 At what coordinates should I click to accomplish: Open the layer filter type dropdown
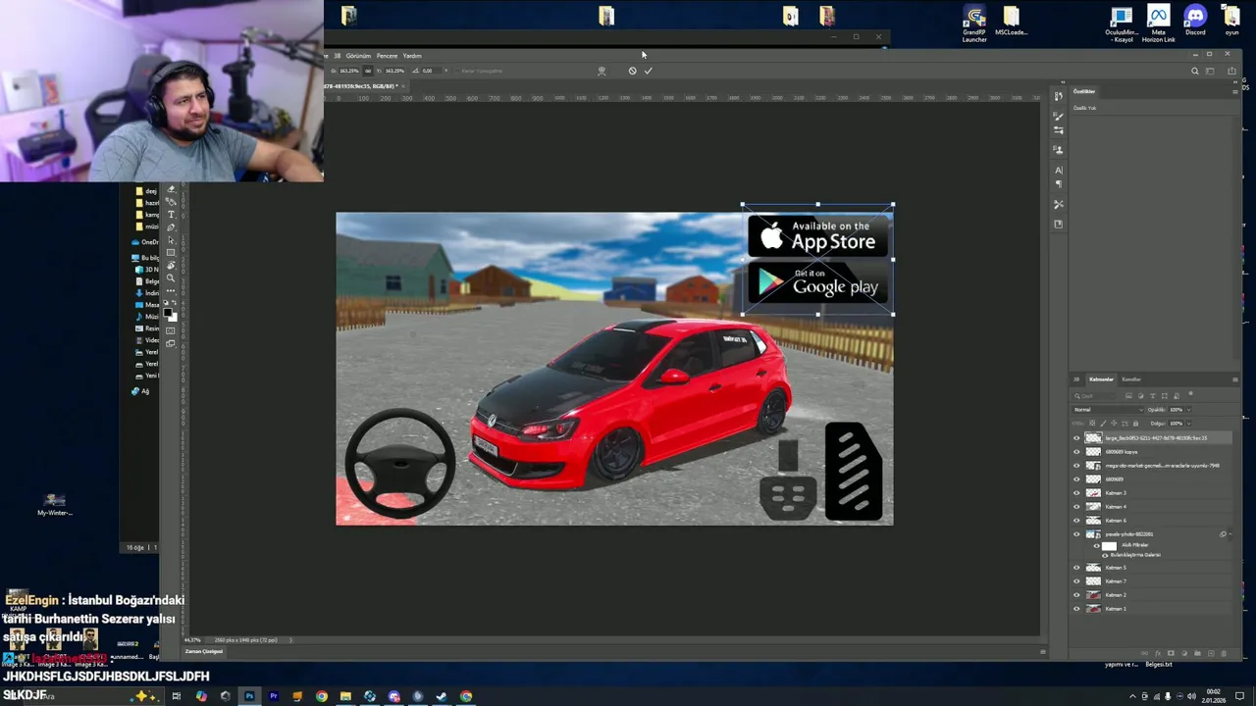click(1094, 396)
